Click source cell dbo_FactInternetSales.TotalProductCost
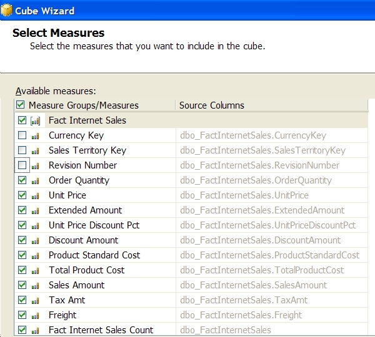This screenshot has height=337, width=375. tap(272, 270)
